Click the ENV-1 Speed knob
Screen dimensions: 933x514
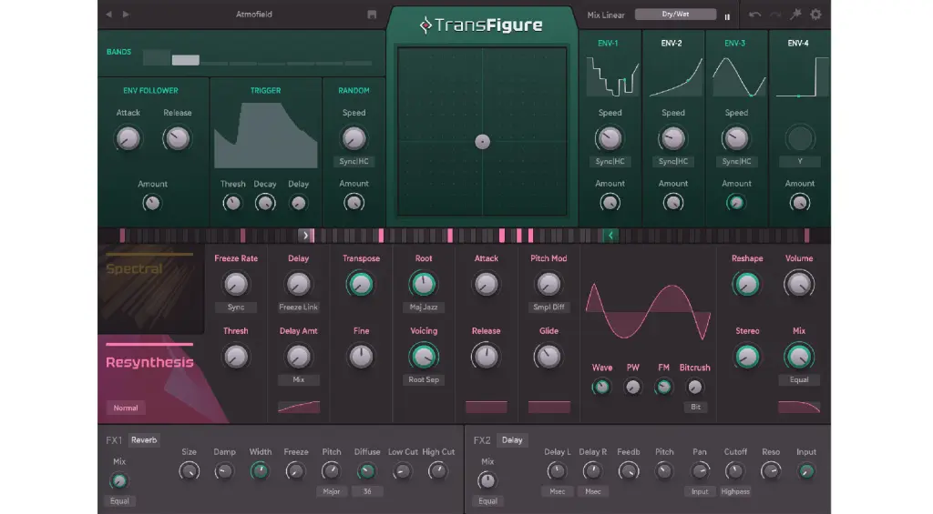coord(610,138)
